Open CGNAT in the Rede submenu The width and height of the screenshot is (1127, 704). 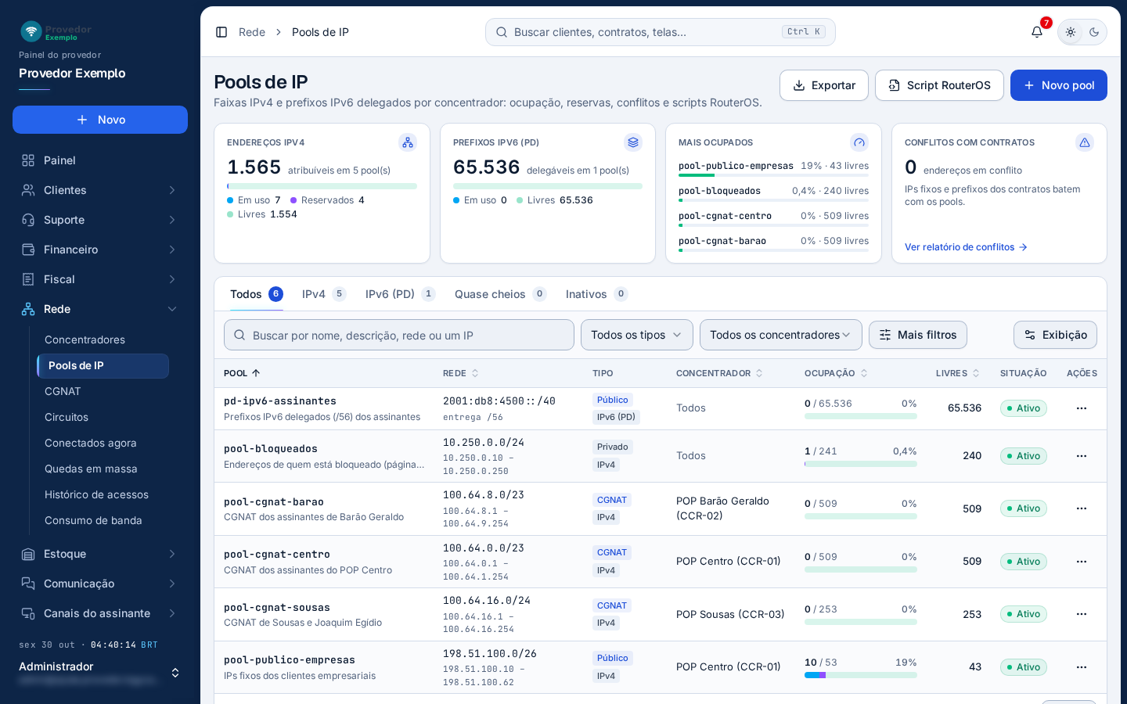[x=103, y=391]
